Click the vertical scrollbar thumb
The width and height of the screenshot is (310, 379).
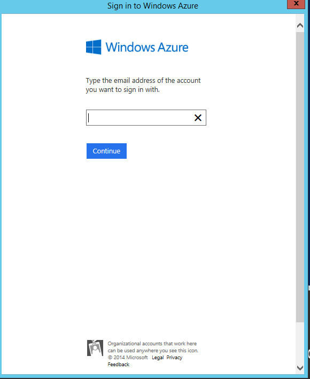pyautogui.click(x=300, y=177)
